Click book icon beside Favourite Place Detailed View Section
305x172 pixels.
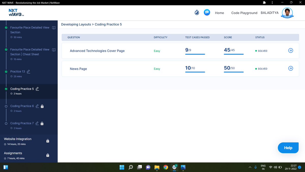point(54,28)
